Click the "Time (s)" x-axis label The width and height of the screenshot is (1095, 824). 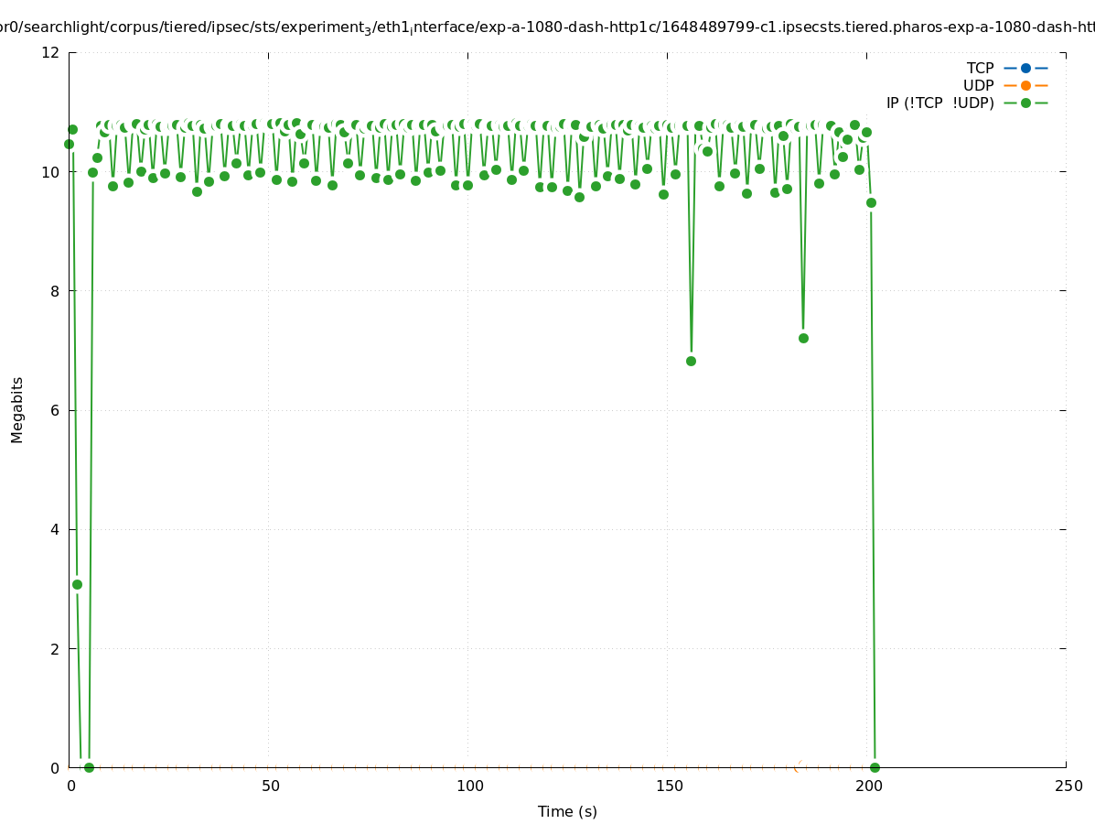[567, 811]
